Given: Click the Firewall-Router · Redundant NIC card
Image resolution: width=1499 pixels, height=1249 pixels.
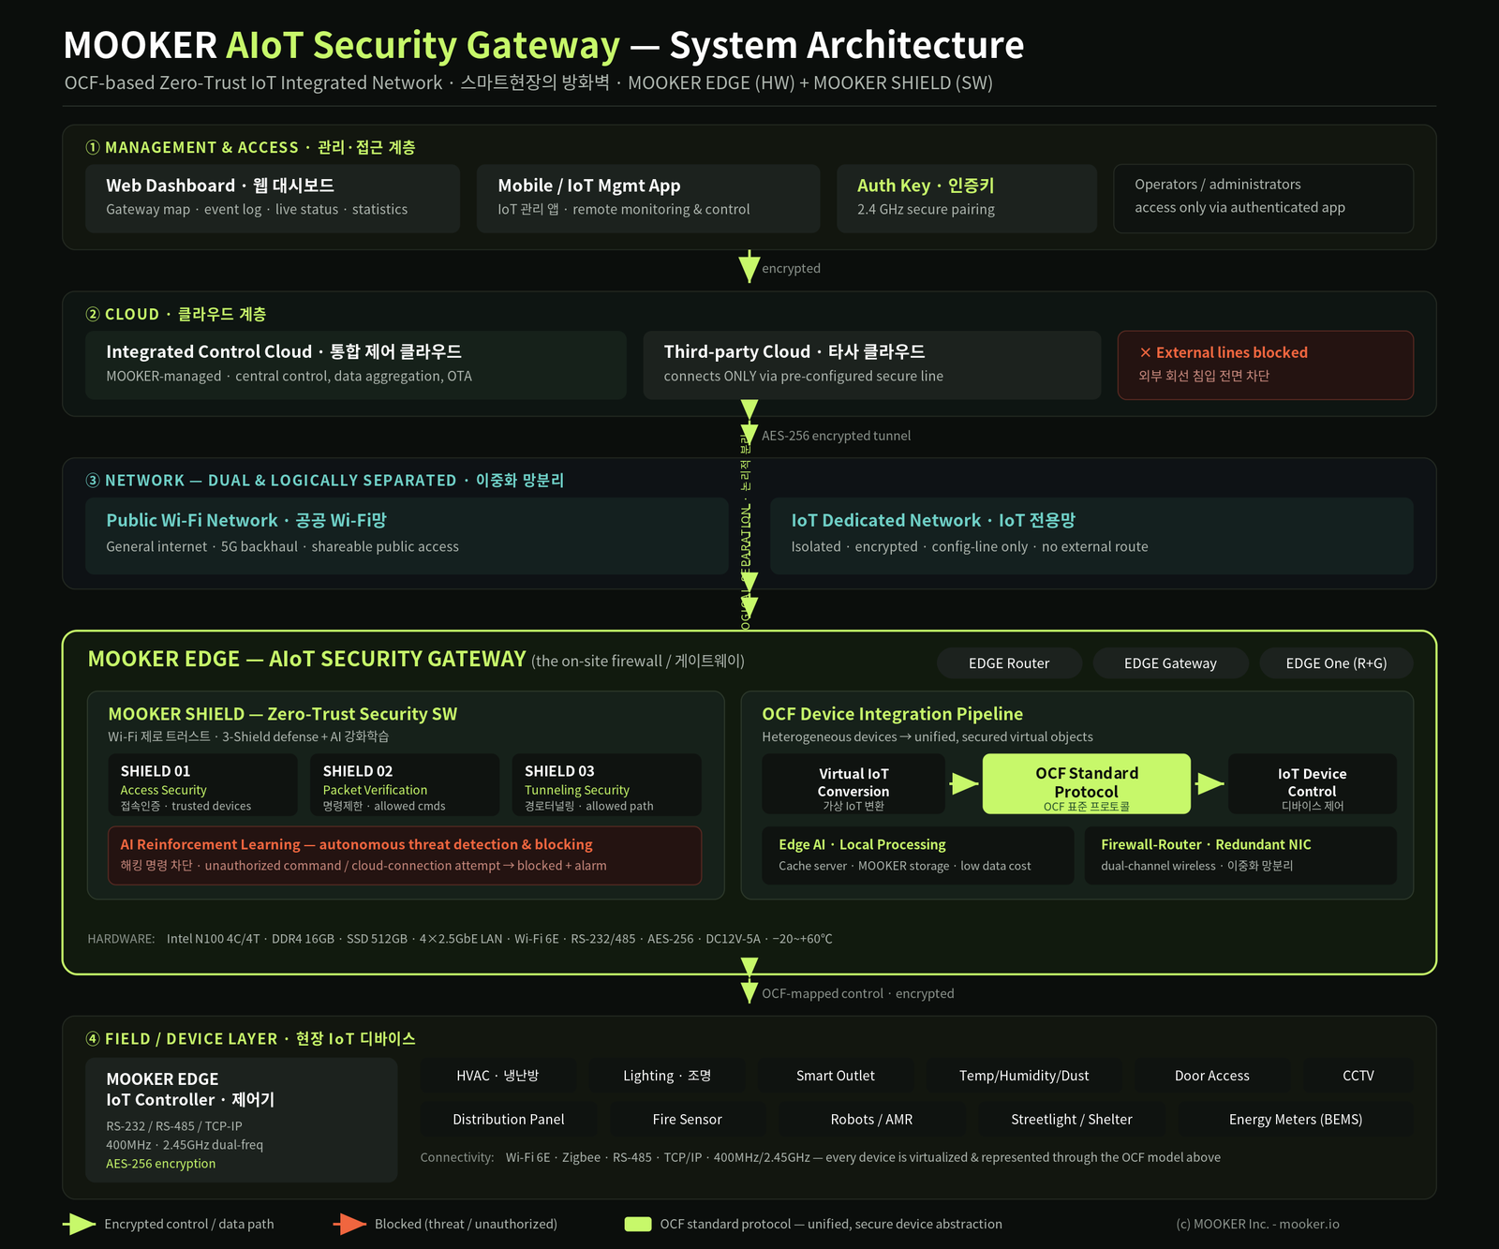Looking at the screenshot, I should (x=1240, y=855).
